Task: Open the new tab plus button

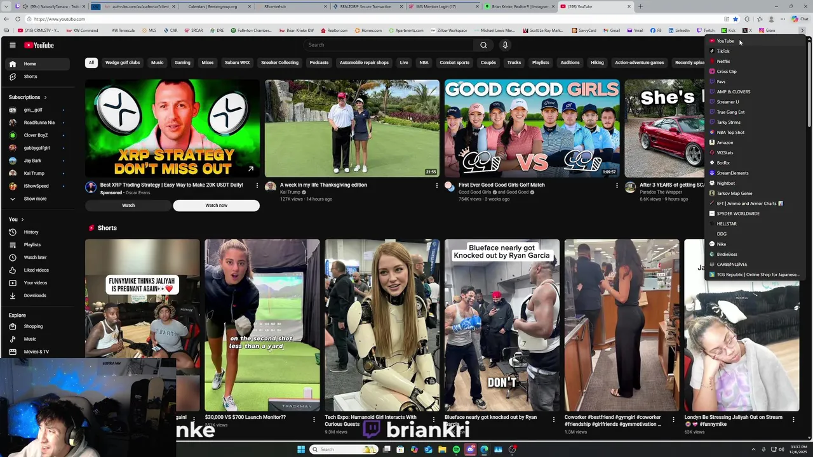Action: pos(640,6)
